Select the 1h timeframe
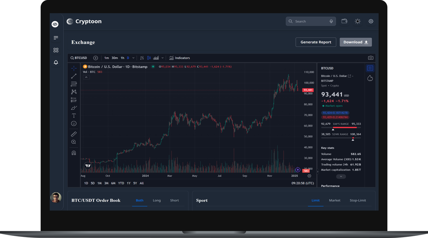The width and height of the screenshot is (428, 238). [x=123, y=58]
